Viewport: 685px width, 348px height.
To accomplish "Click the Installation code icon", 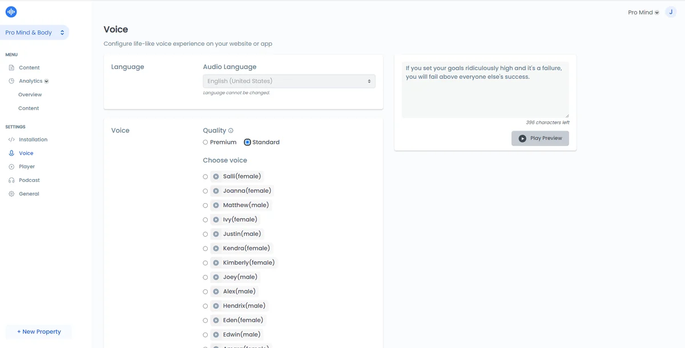I will point(11,140).
